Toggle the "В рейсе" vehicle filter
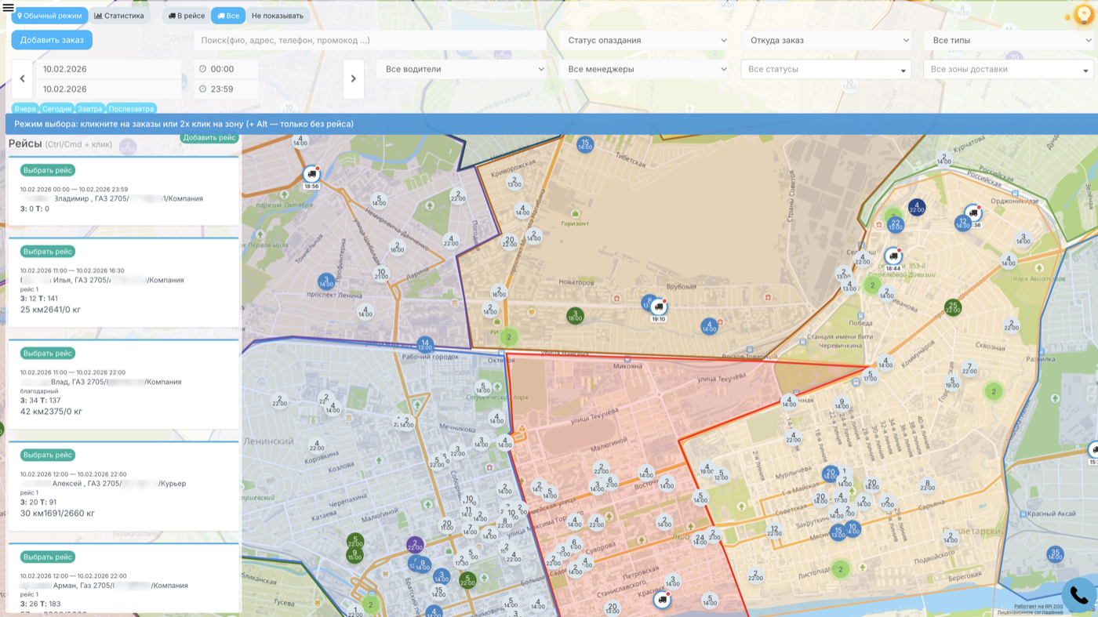The height and width of the screenshot is (617, 1098). pos(186,16)
